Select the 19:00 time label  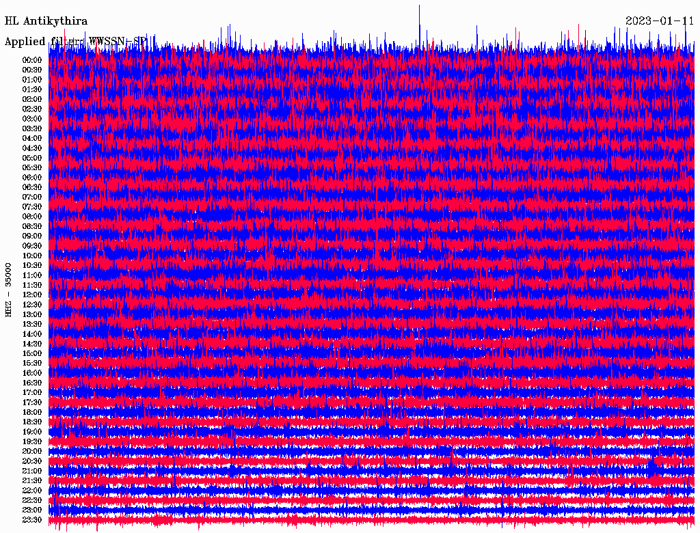pos(32,432)
